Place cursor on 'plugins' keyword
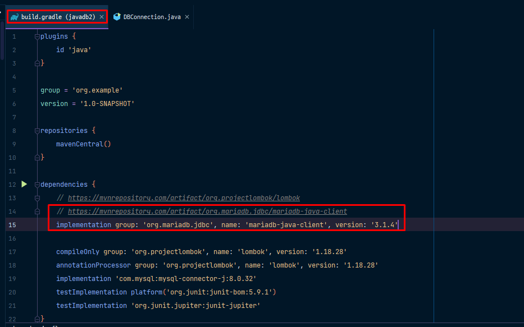Screen dimensions: 524x327 [54, 36]
